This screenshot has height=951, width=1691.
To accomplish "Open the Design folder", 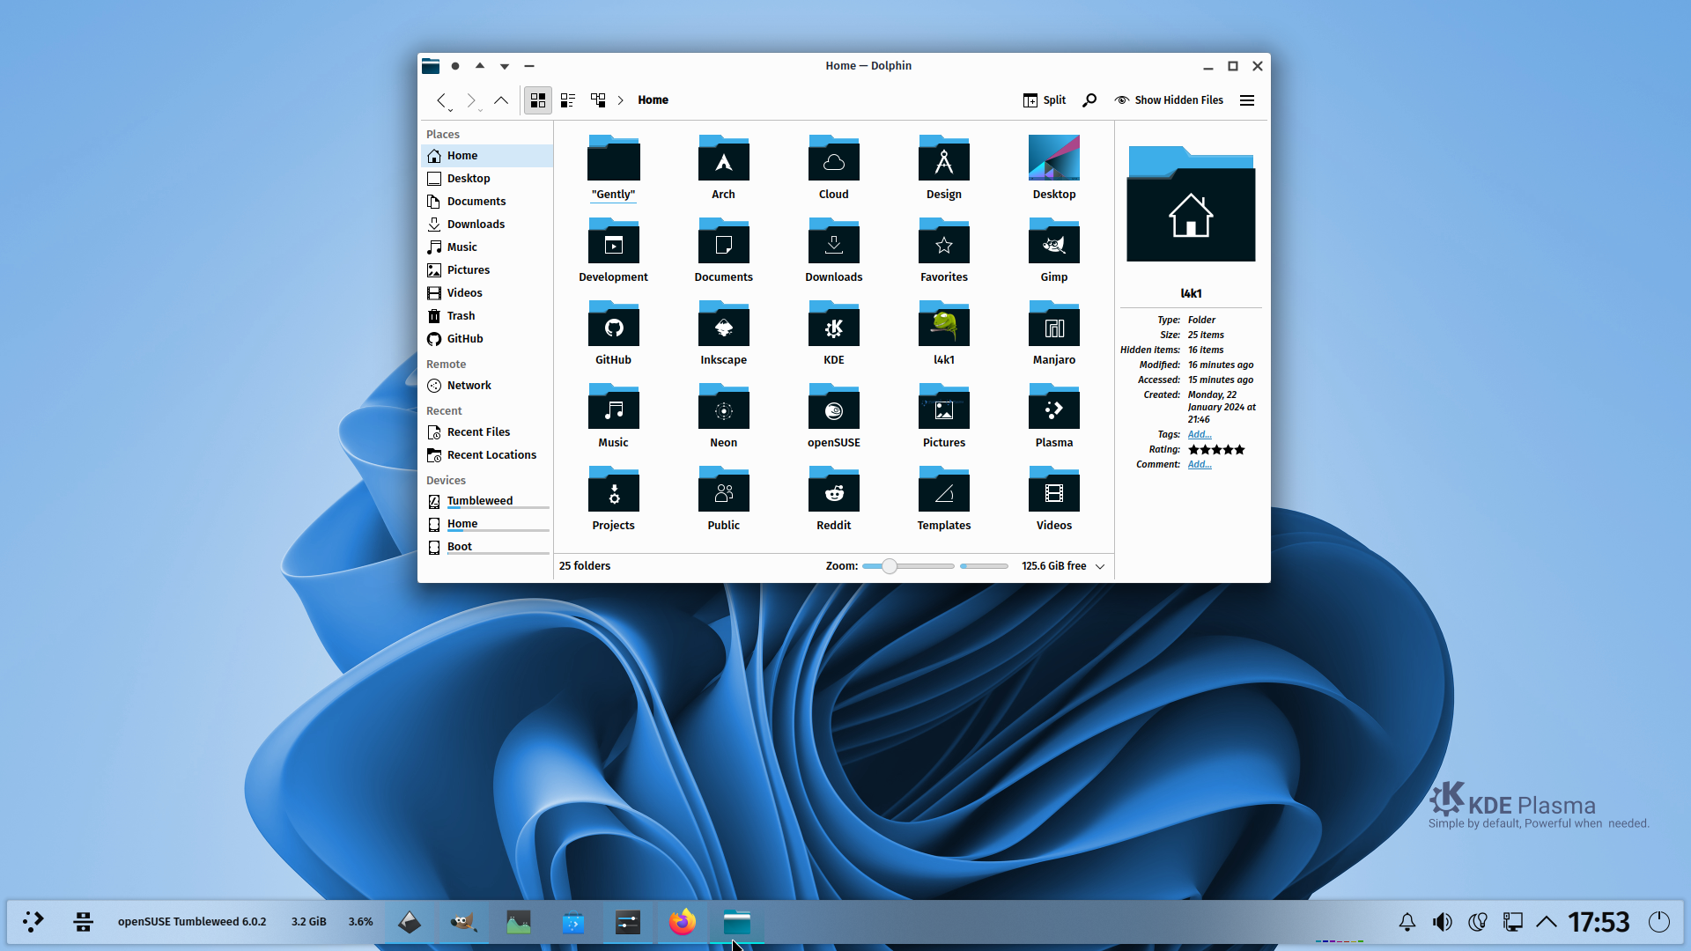I will point(943,167).
